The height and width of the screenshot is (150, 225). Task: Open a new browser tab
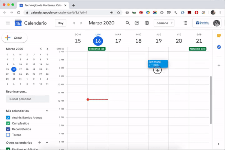(x=73, y=5)
